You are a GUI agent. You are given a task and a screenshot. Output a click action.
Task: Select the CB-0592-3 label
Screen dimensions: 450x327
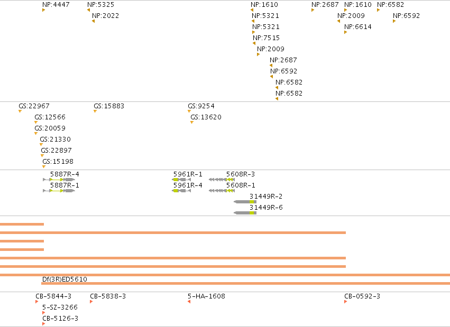point(362,296)
